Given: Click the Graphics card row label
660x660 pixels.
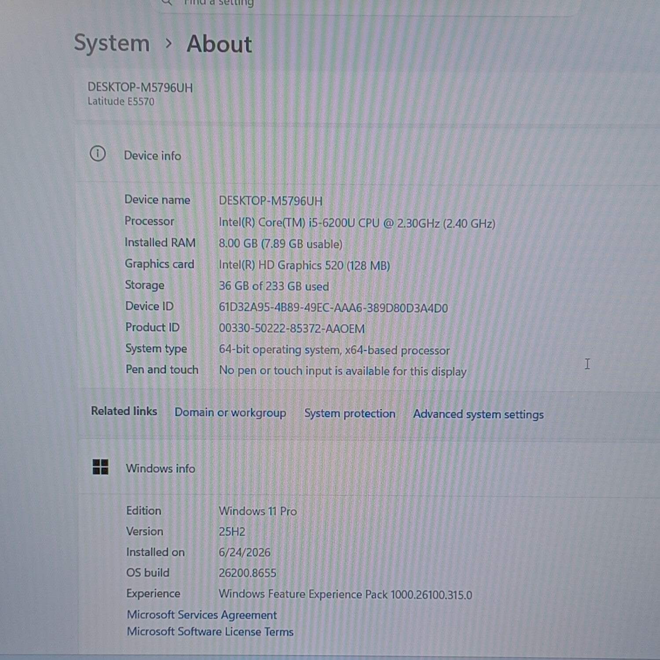Looking at the screenshot, I should click(159, 264).
